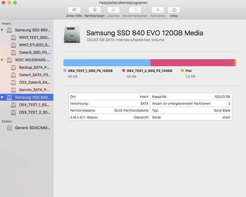
Task: Click the Daten5_SSD_P0 volume icon
Action: (14, 52)
